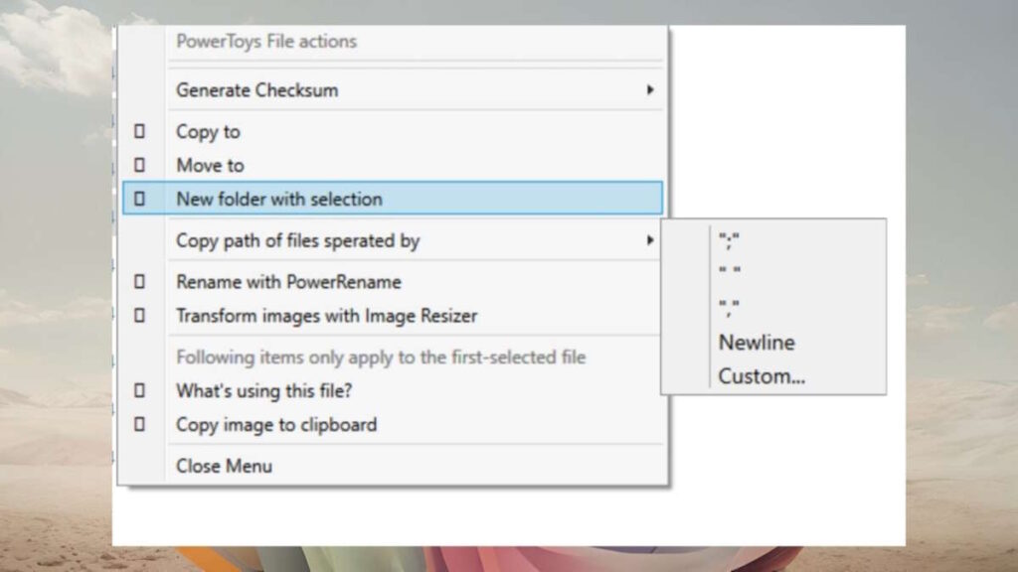Click Close Menu entry

[x=392, y=466]
